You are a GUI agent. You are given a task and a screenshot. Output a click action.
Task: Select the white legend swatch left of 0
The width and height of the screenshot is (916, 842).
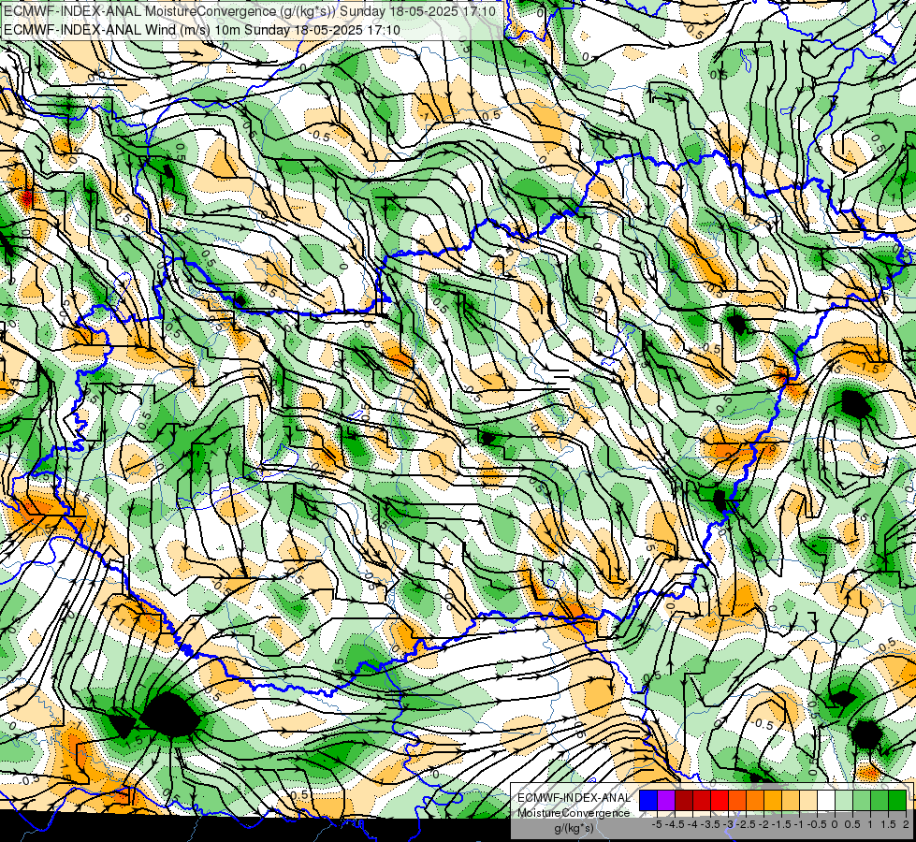point(826,801)
